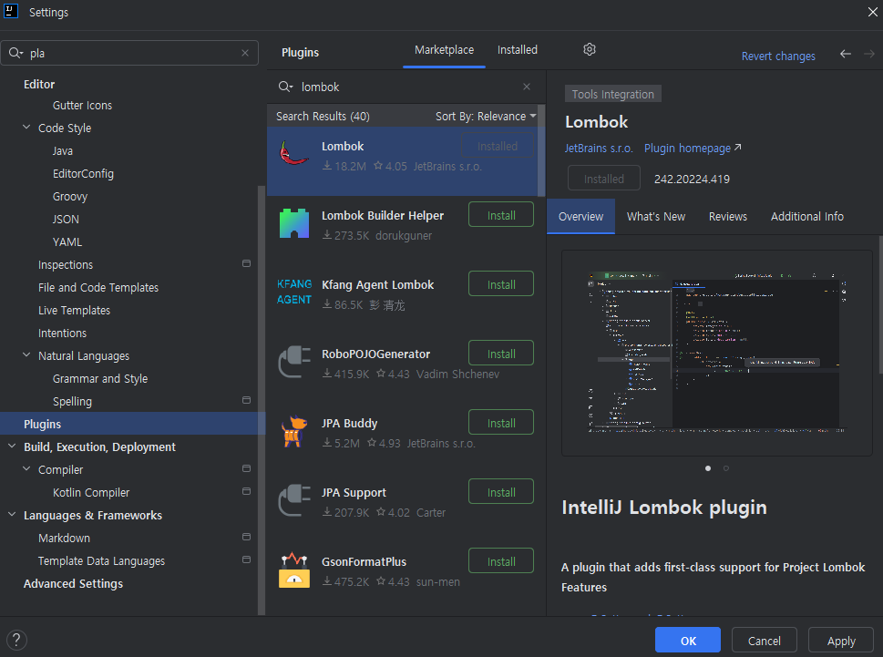Open the help question mark icon
This screenshot has width=883, height=657.
[16, 640]
